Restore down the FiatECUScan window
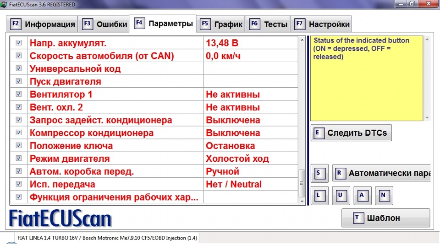This screenshot has height=244, width=440. point(412,4)
